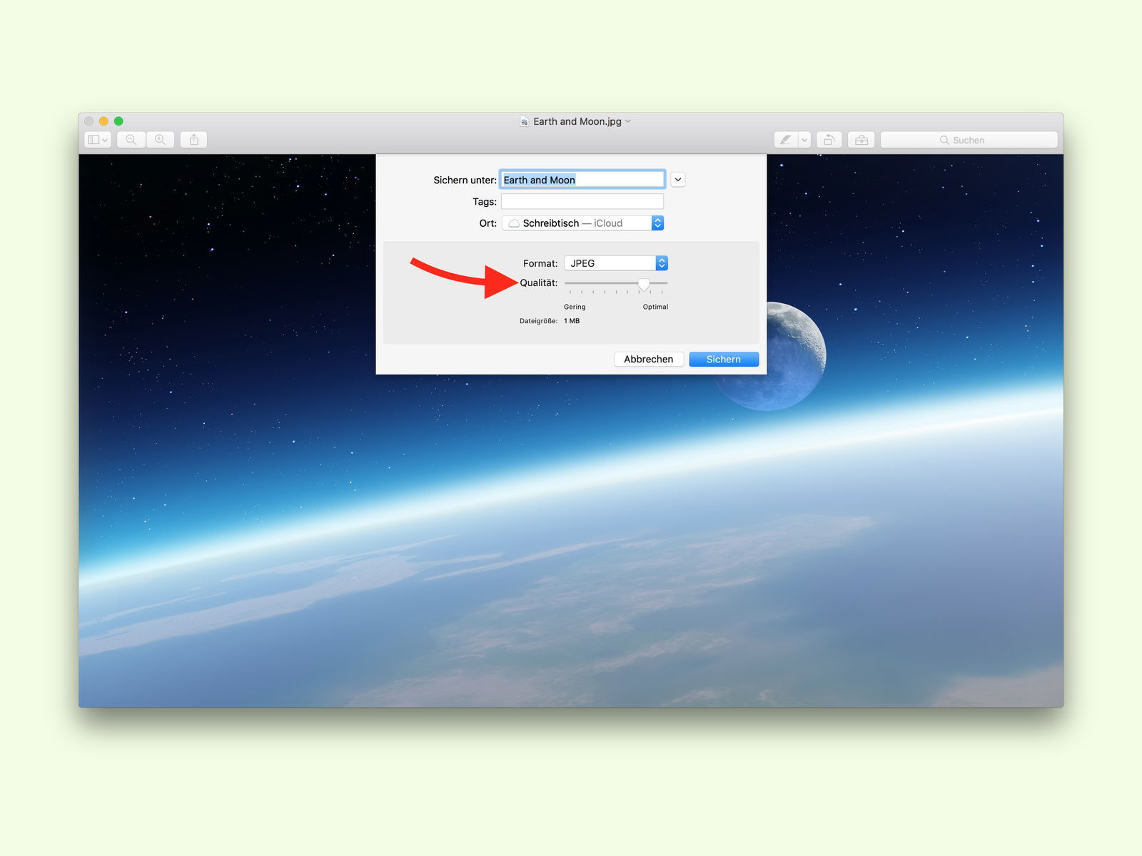Open the Ort location dropdown

tap(582, 223)
